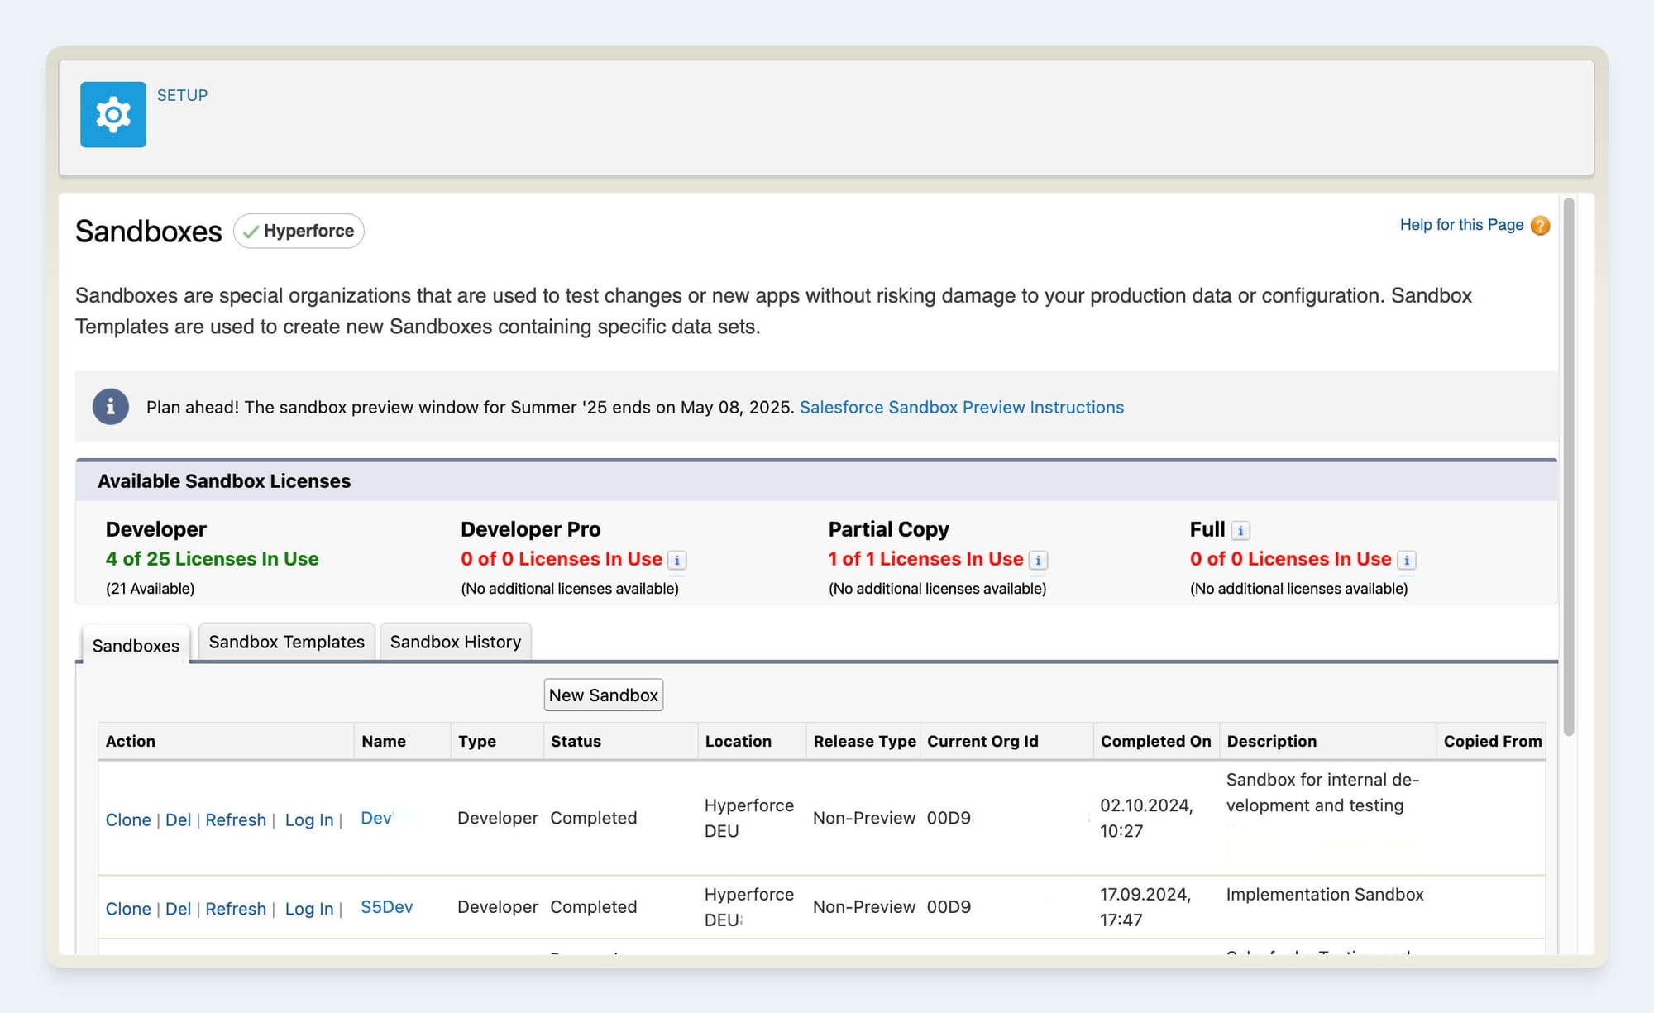Refresh the S5Dev sandbox
1654x1013 pixels.
coord(236,909)
